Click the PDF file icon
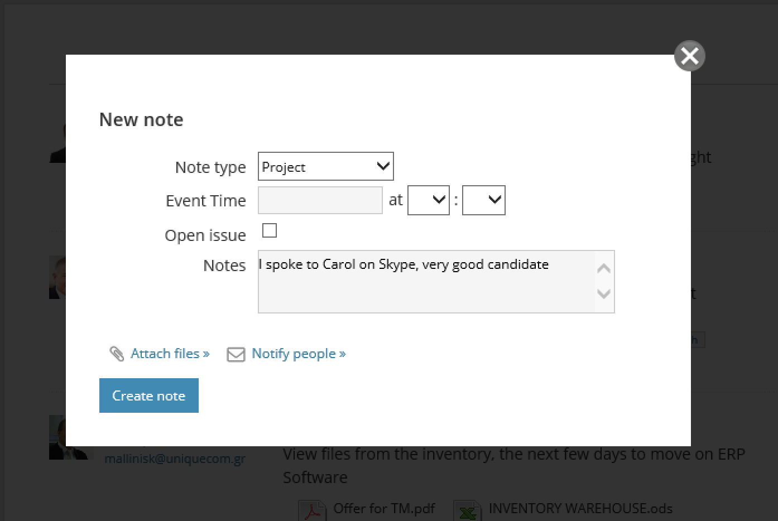 click(x=312, y=511)
